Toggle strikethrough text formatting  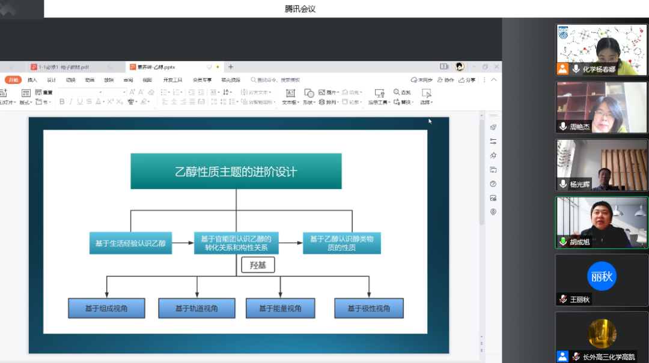point(89,102)
